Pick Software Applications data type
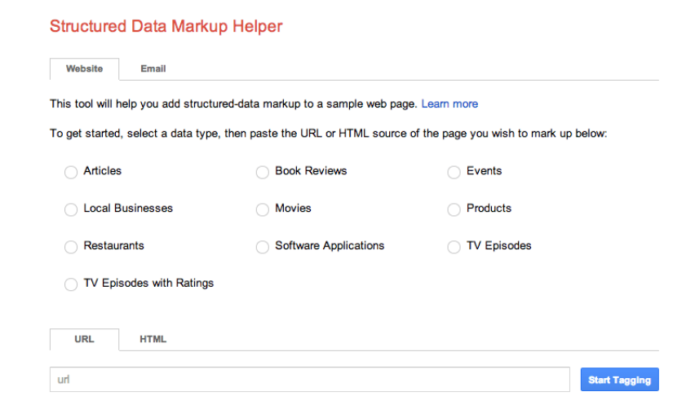The image size is (695, 418). click(263, 247)
